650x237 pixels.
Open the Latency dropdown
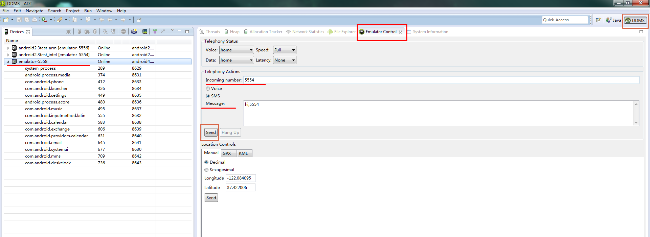285,60
